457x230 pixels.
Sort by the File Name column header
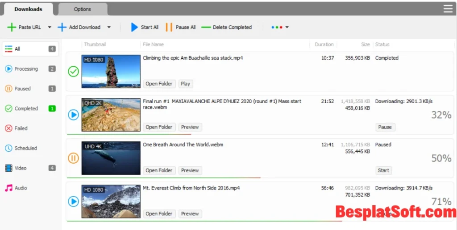(x=154, y=44)
